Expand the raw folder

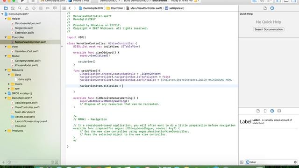coord(9,89)
